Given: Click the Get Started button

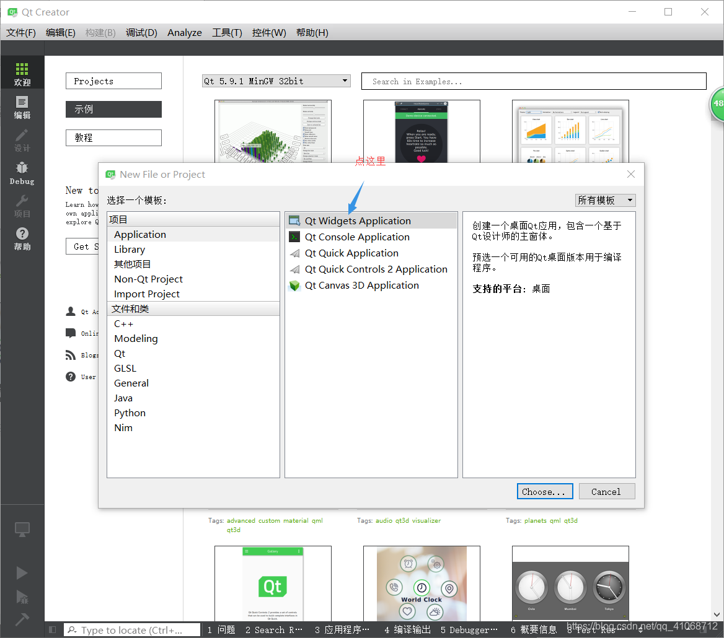Looking at the screenshot, I should (82, 247).
